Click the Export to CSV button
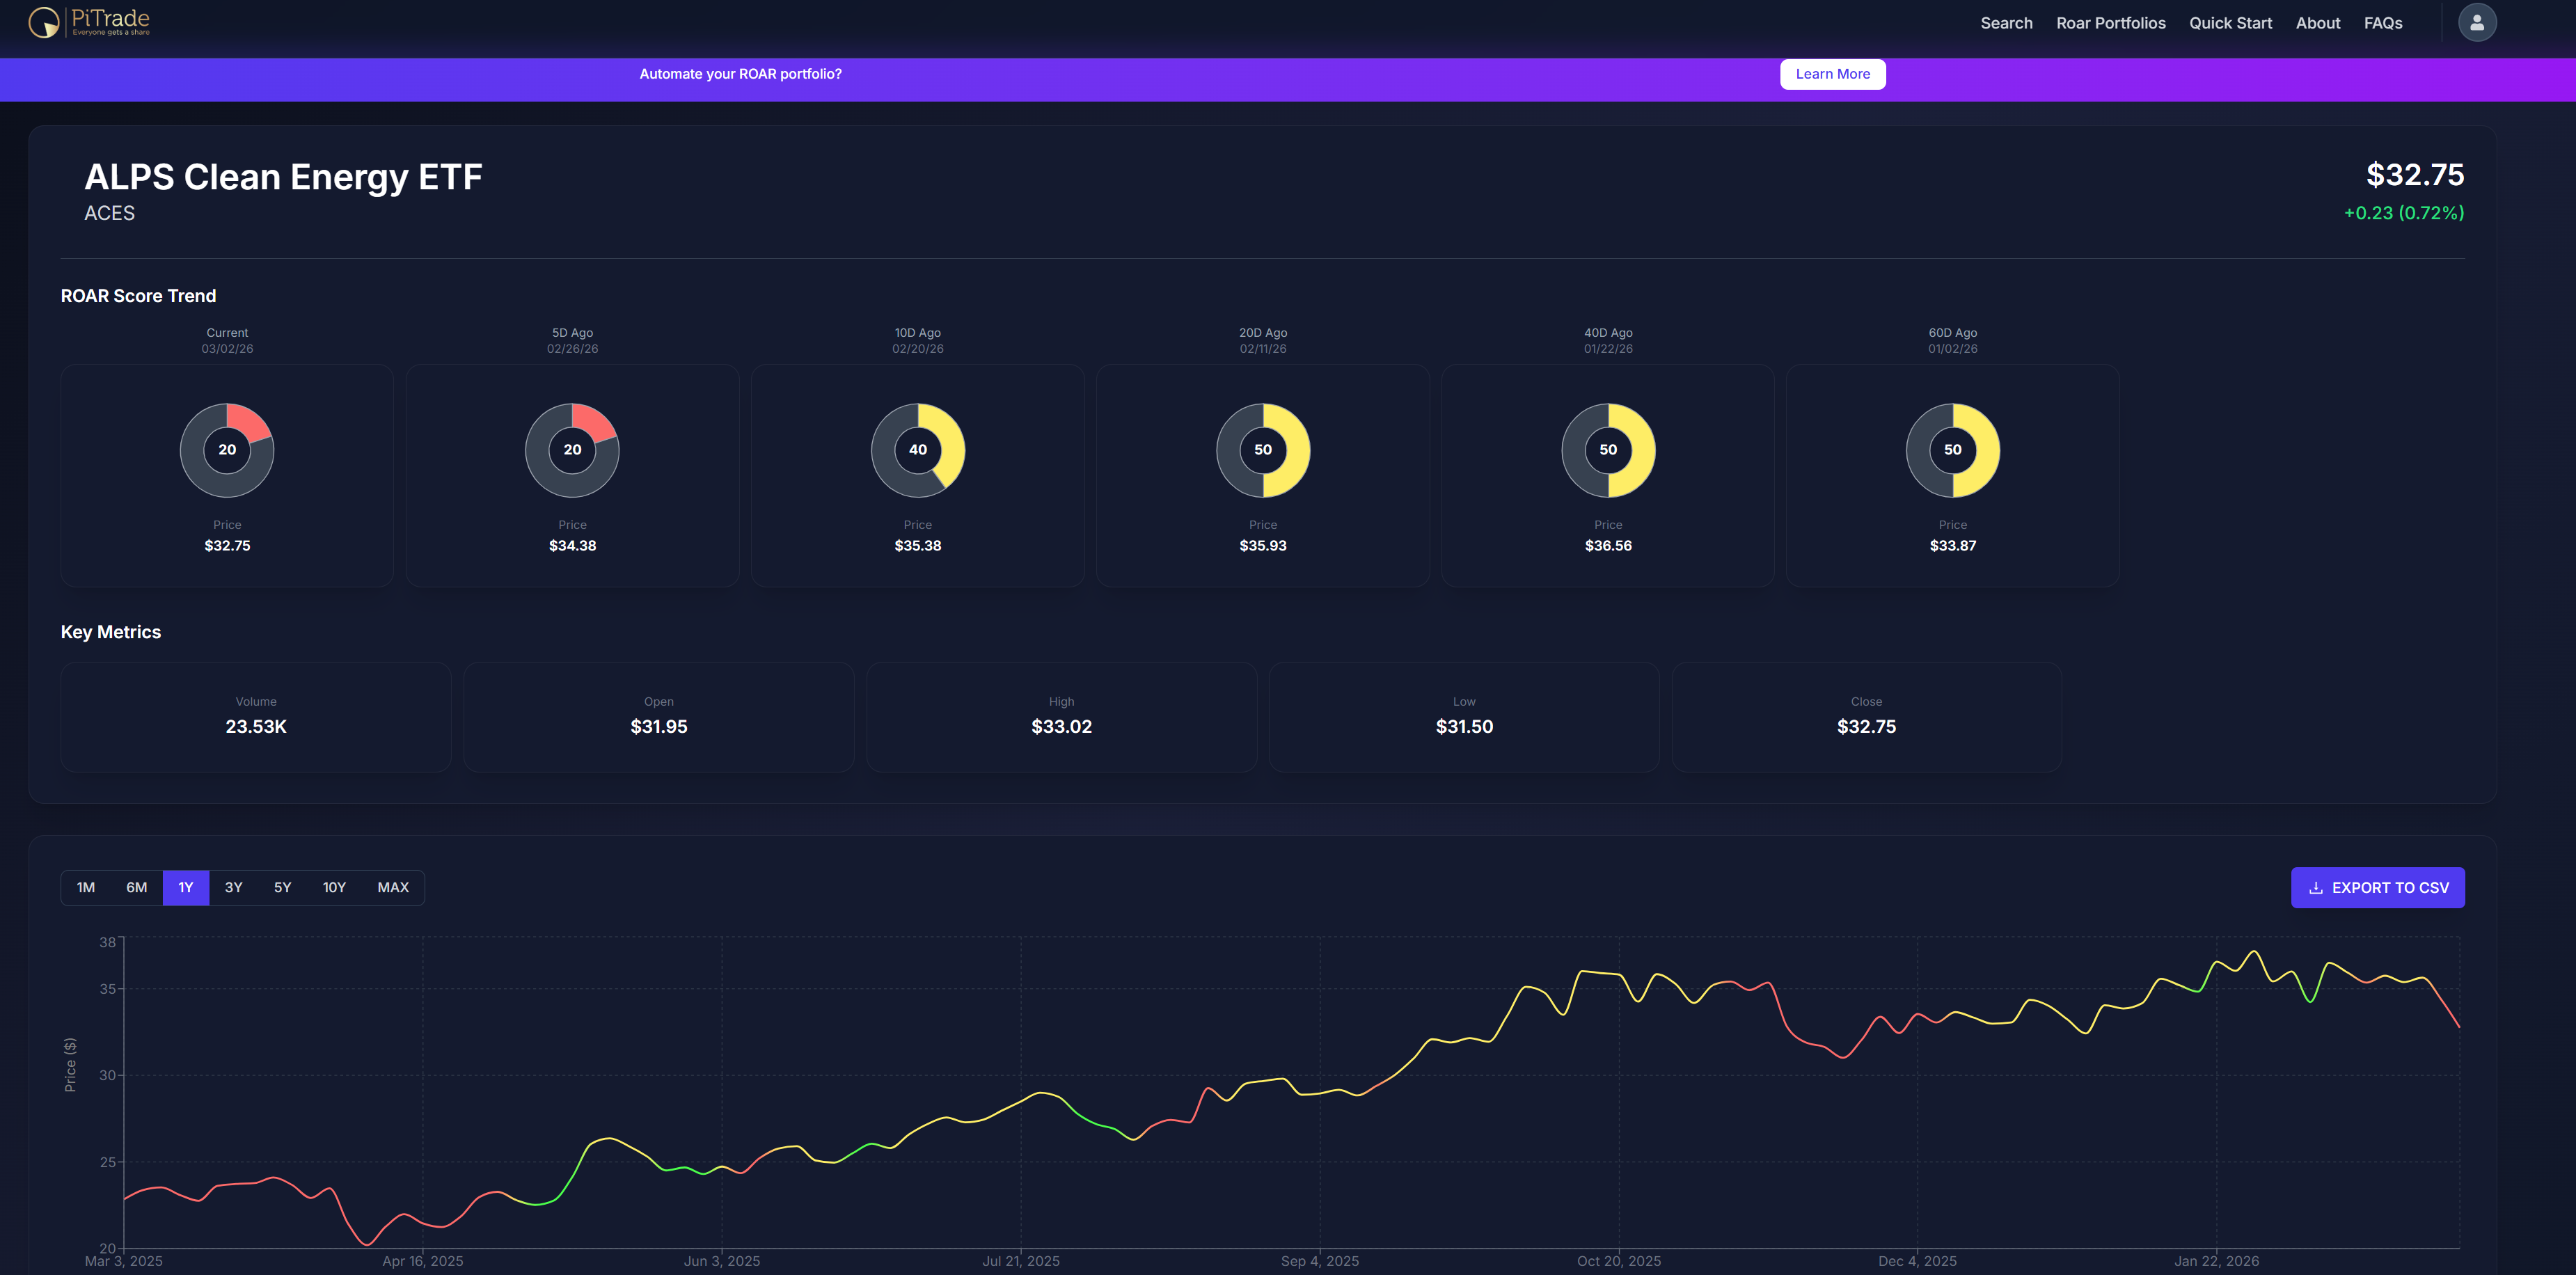 point(2377,888)
